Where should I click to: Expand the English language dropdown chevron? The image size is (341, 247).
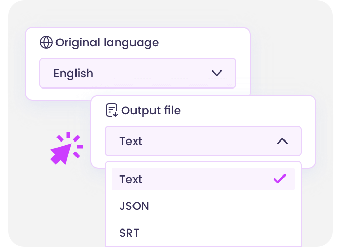[x=217, y=73]
